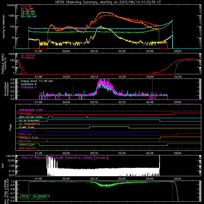Viewport: 204px width, 204px height.
Task: Click 02:00 time label under counts plot
Action: [66, 51]
